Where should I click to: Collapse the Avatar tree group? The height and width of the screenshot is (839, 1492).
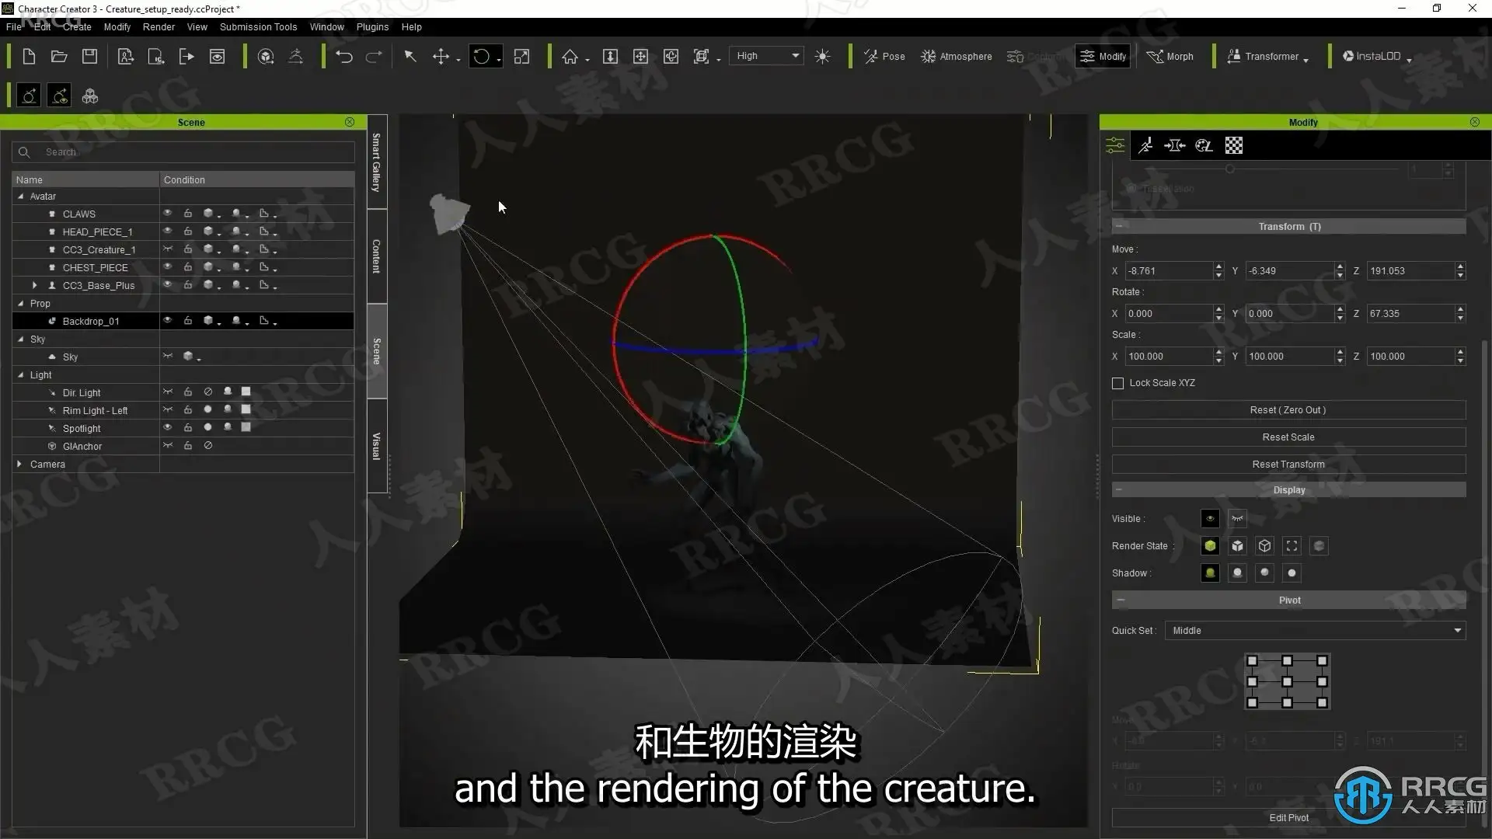(20, 197)
